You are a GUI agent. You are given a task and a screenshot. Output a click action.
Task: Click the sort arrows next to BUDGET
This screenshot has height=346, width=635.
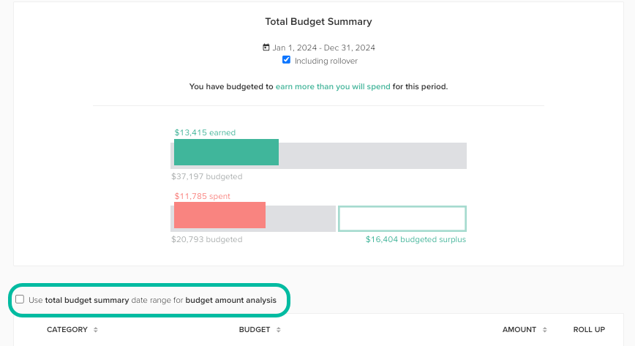(279, 330)
